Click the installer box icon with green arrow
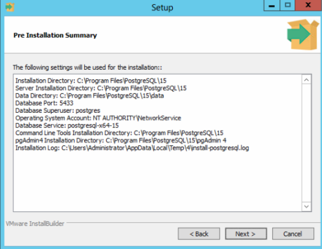The image size is (322, 249). click(x=303, y=34)
